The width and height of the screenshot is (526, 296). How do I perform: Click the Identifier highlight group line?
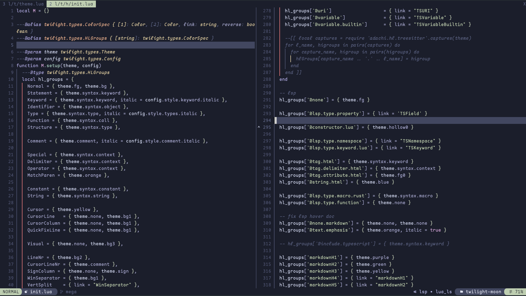(x=78, y=107)
